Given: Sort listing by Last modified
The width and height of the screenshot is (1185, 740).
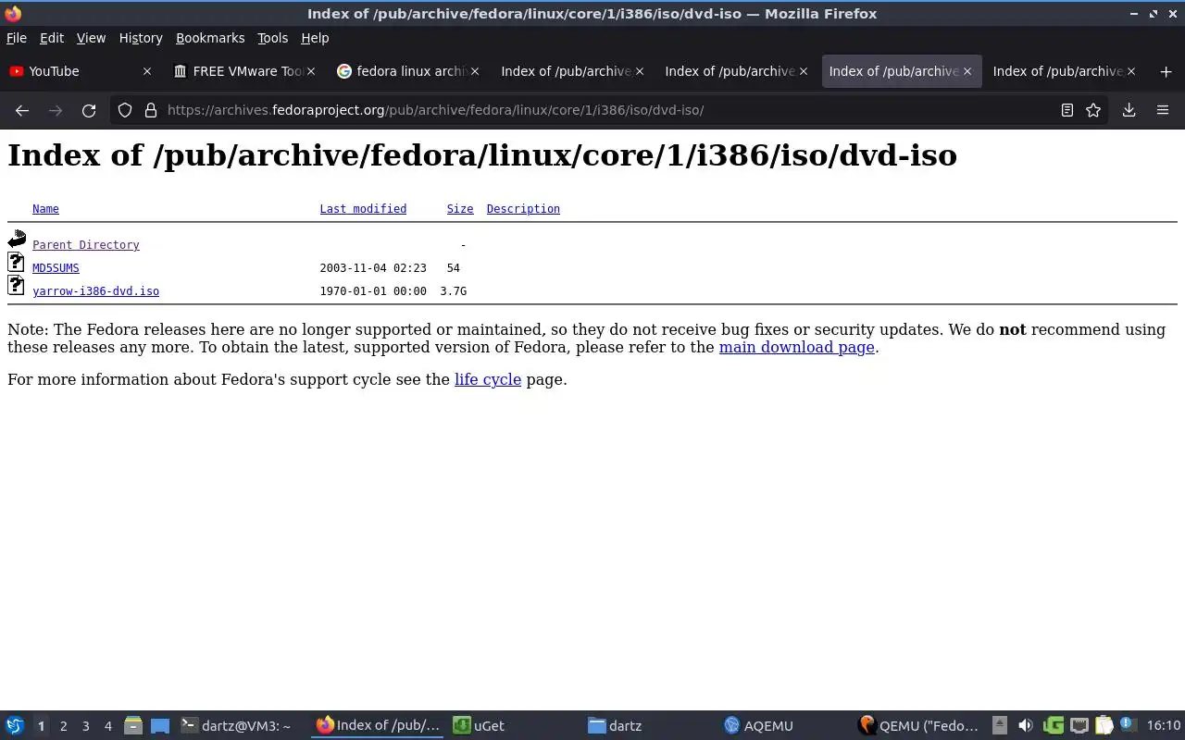Looking at the screenshot, I should click(363, 209).
